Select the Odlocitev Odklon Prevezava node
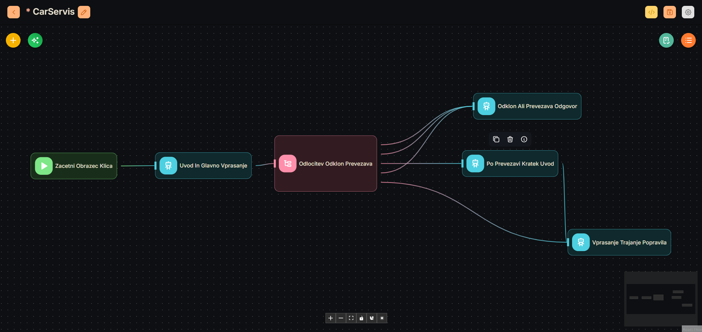Screen dimensions: 702x332 pos(325,164)
